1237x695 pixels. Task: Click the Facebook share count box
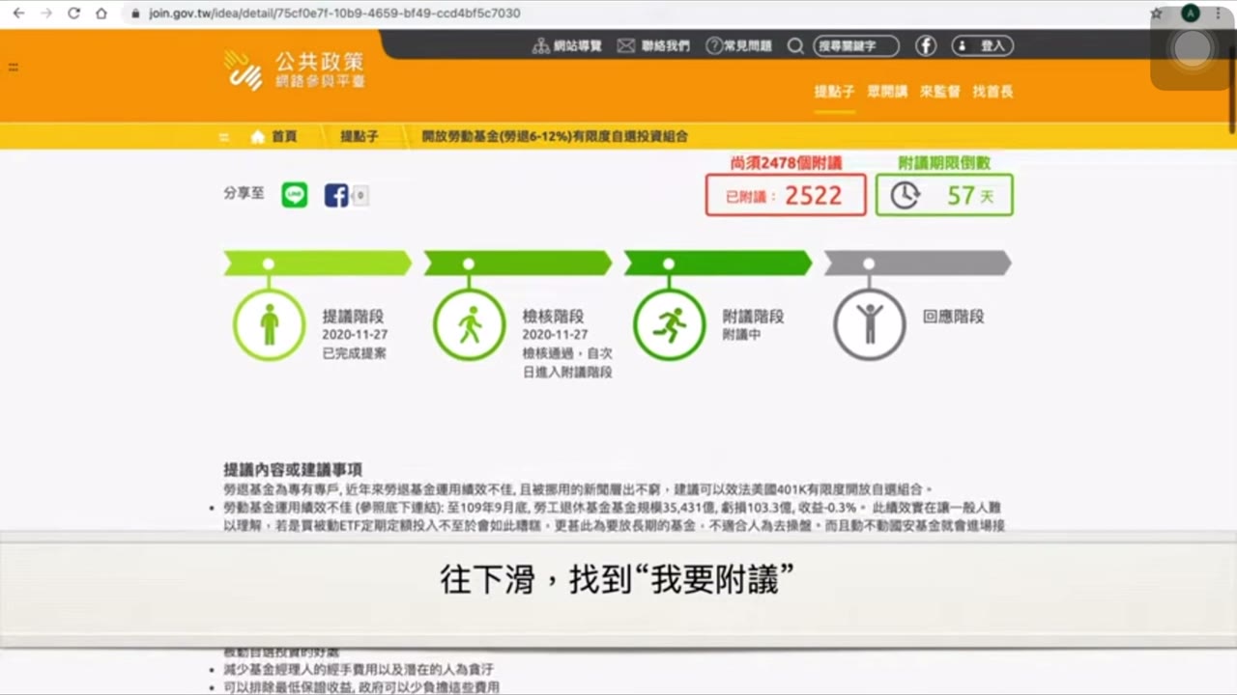pyautogui.click(x=360, y=196)
